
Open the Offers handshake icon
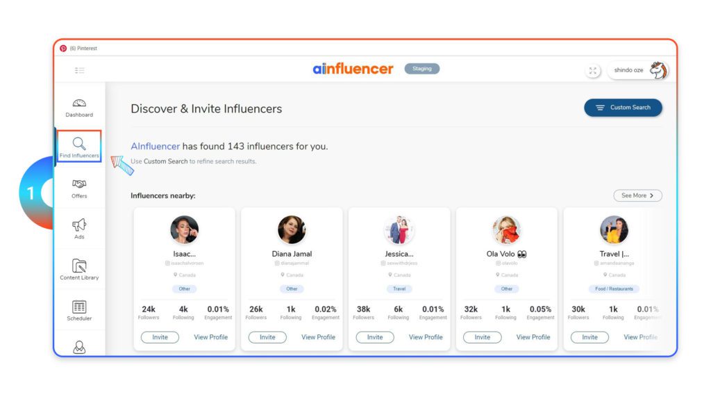[x=79, y=184]
